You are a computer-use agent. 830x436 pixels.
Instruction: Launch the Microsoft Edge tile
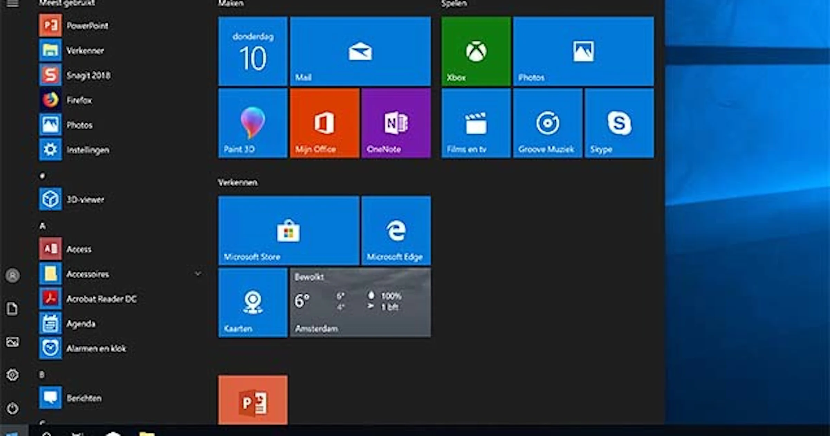click(396, 230)
